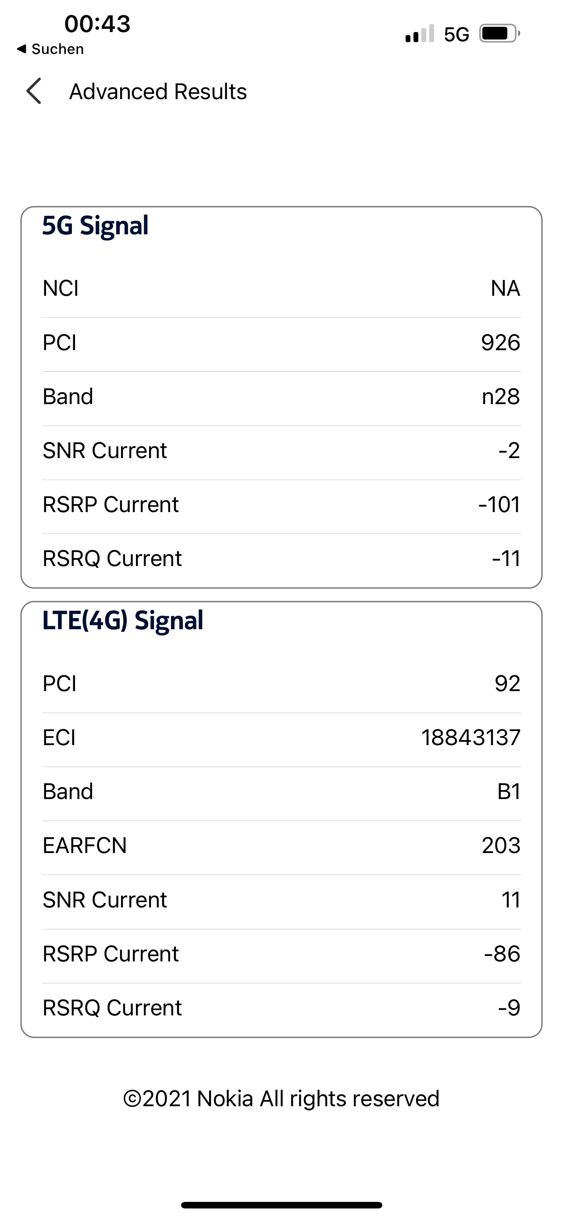Tap the LTE RSRP Current value -86

click(502, 954)
